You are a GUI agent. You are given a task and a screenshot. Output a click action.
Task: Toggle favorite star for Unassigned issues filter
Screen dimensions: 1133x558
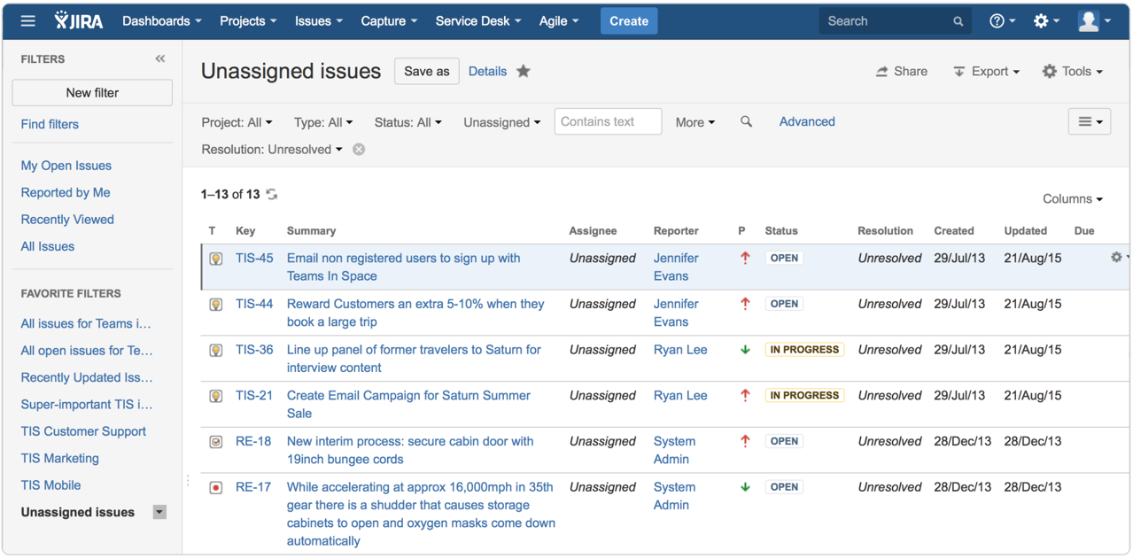point(524,72)
